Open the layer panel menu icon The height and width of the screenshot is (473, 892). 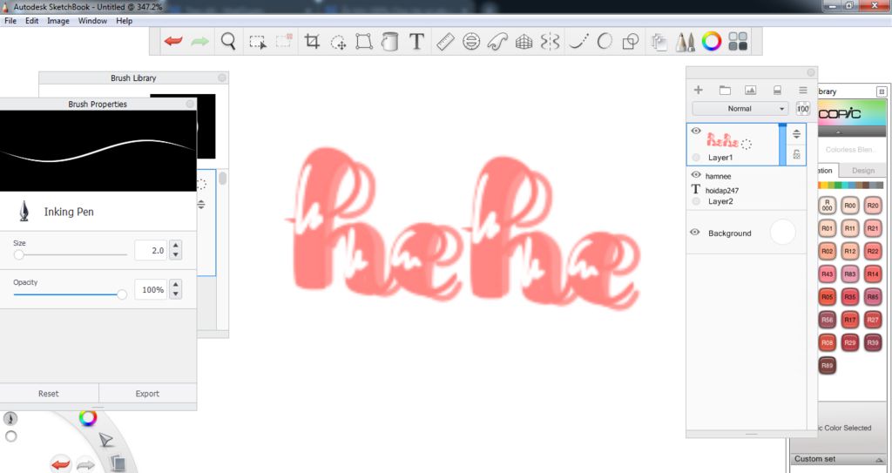click(802, 90)
